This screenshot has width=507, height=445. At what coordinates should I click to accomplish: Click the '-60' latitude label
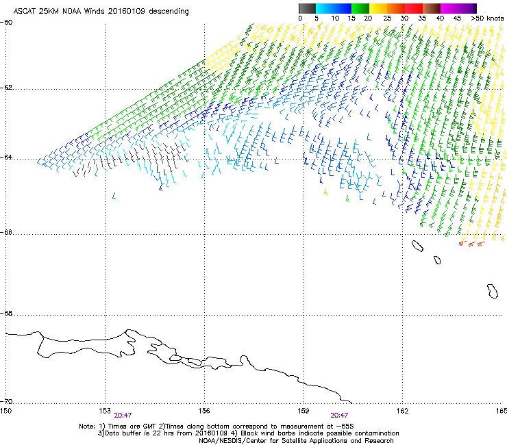6,23
